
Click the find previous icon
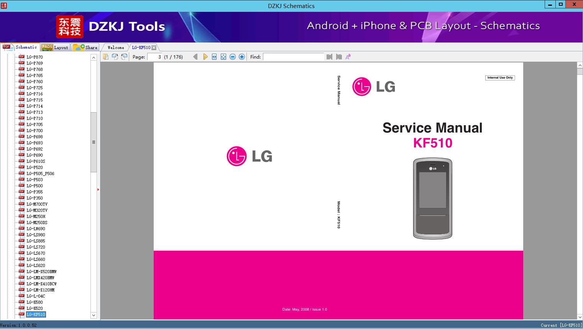point(329,57)
